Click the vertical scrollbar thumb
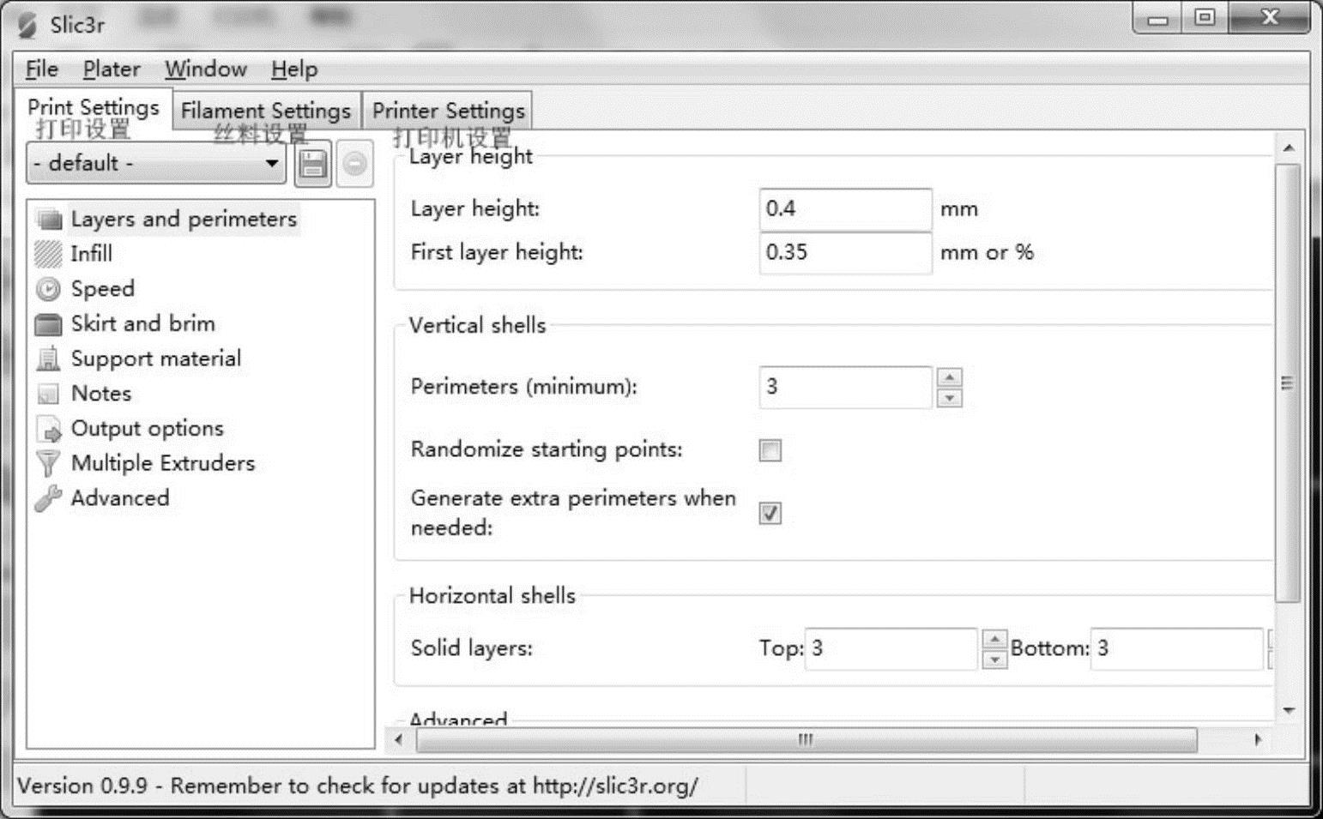The image size is (1323, 819). (1287, 382)
